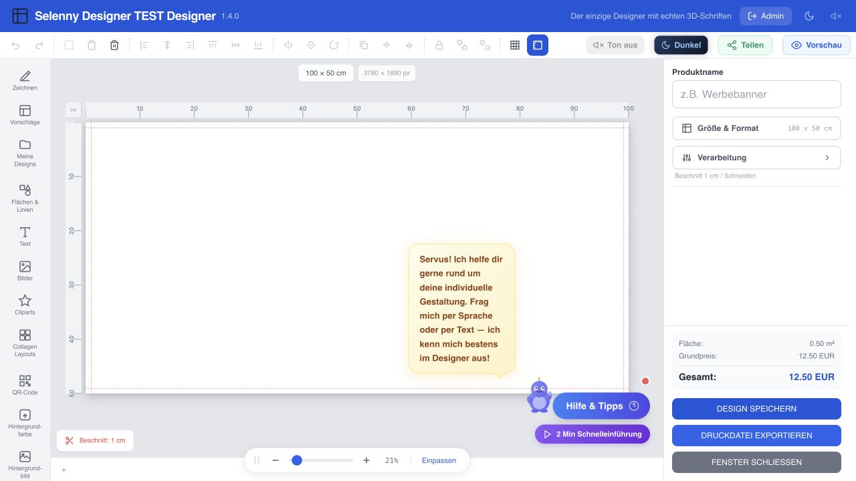Start the 2 Min Schnelleinführung tour
The image size is (856, 481).
593,434
